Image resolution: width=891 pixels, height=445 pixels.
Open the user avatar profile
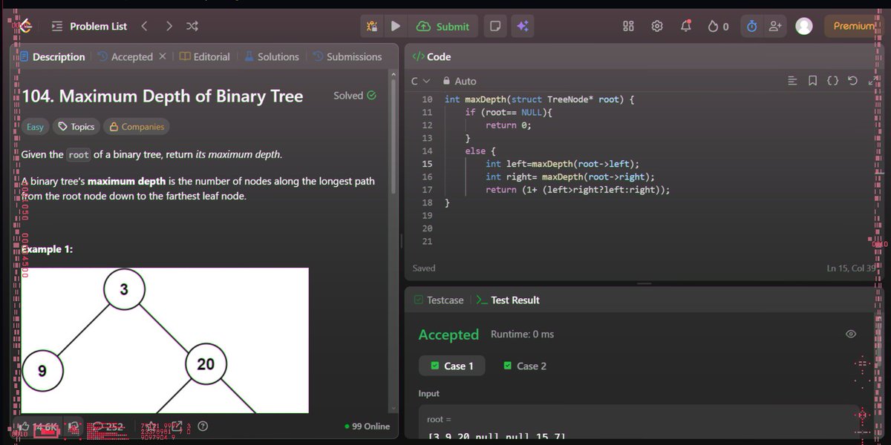pyautogui.click(x=803, y=26)
